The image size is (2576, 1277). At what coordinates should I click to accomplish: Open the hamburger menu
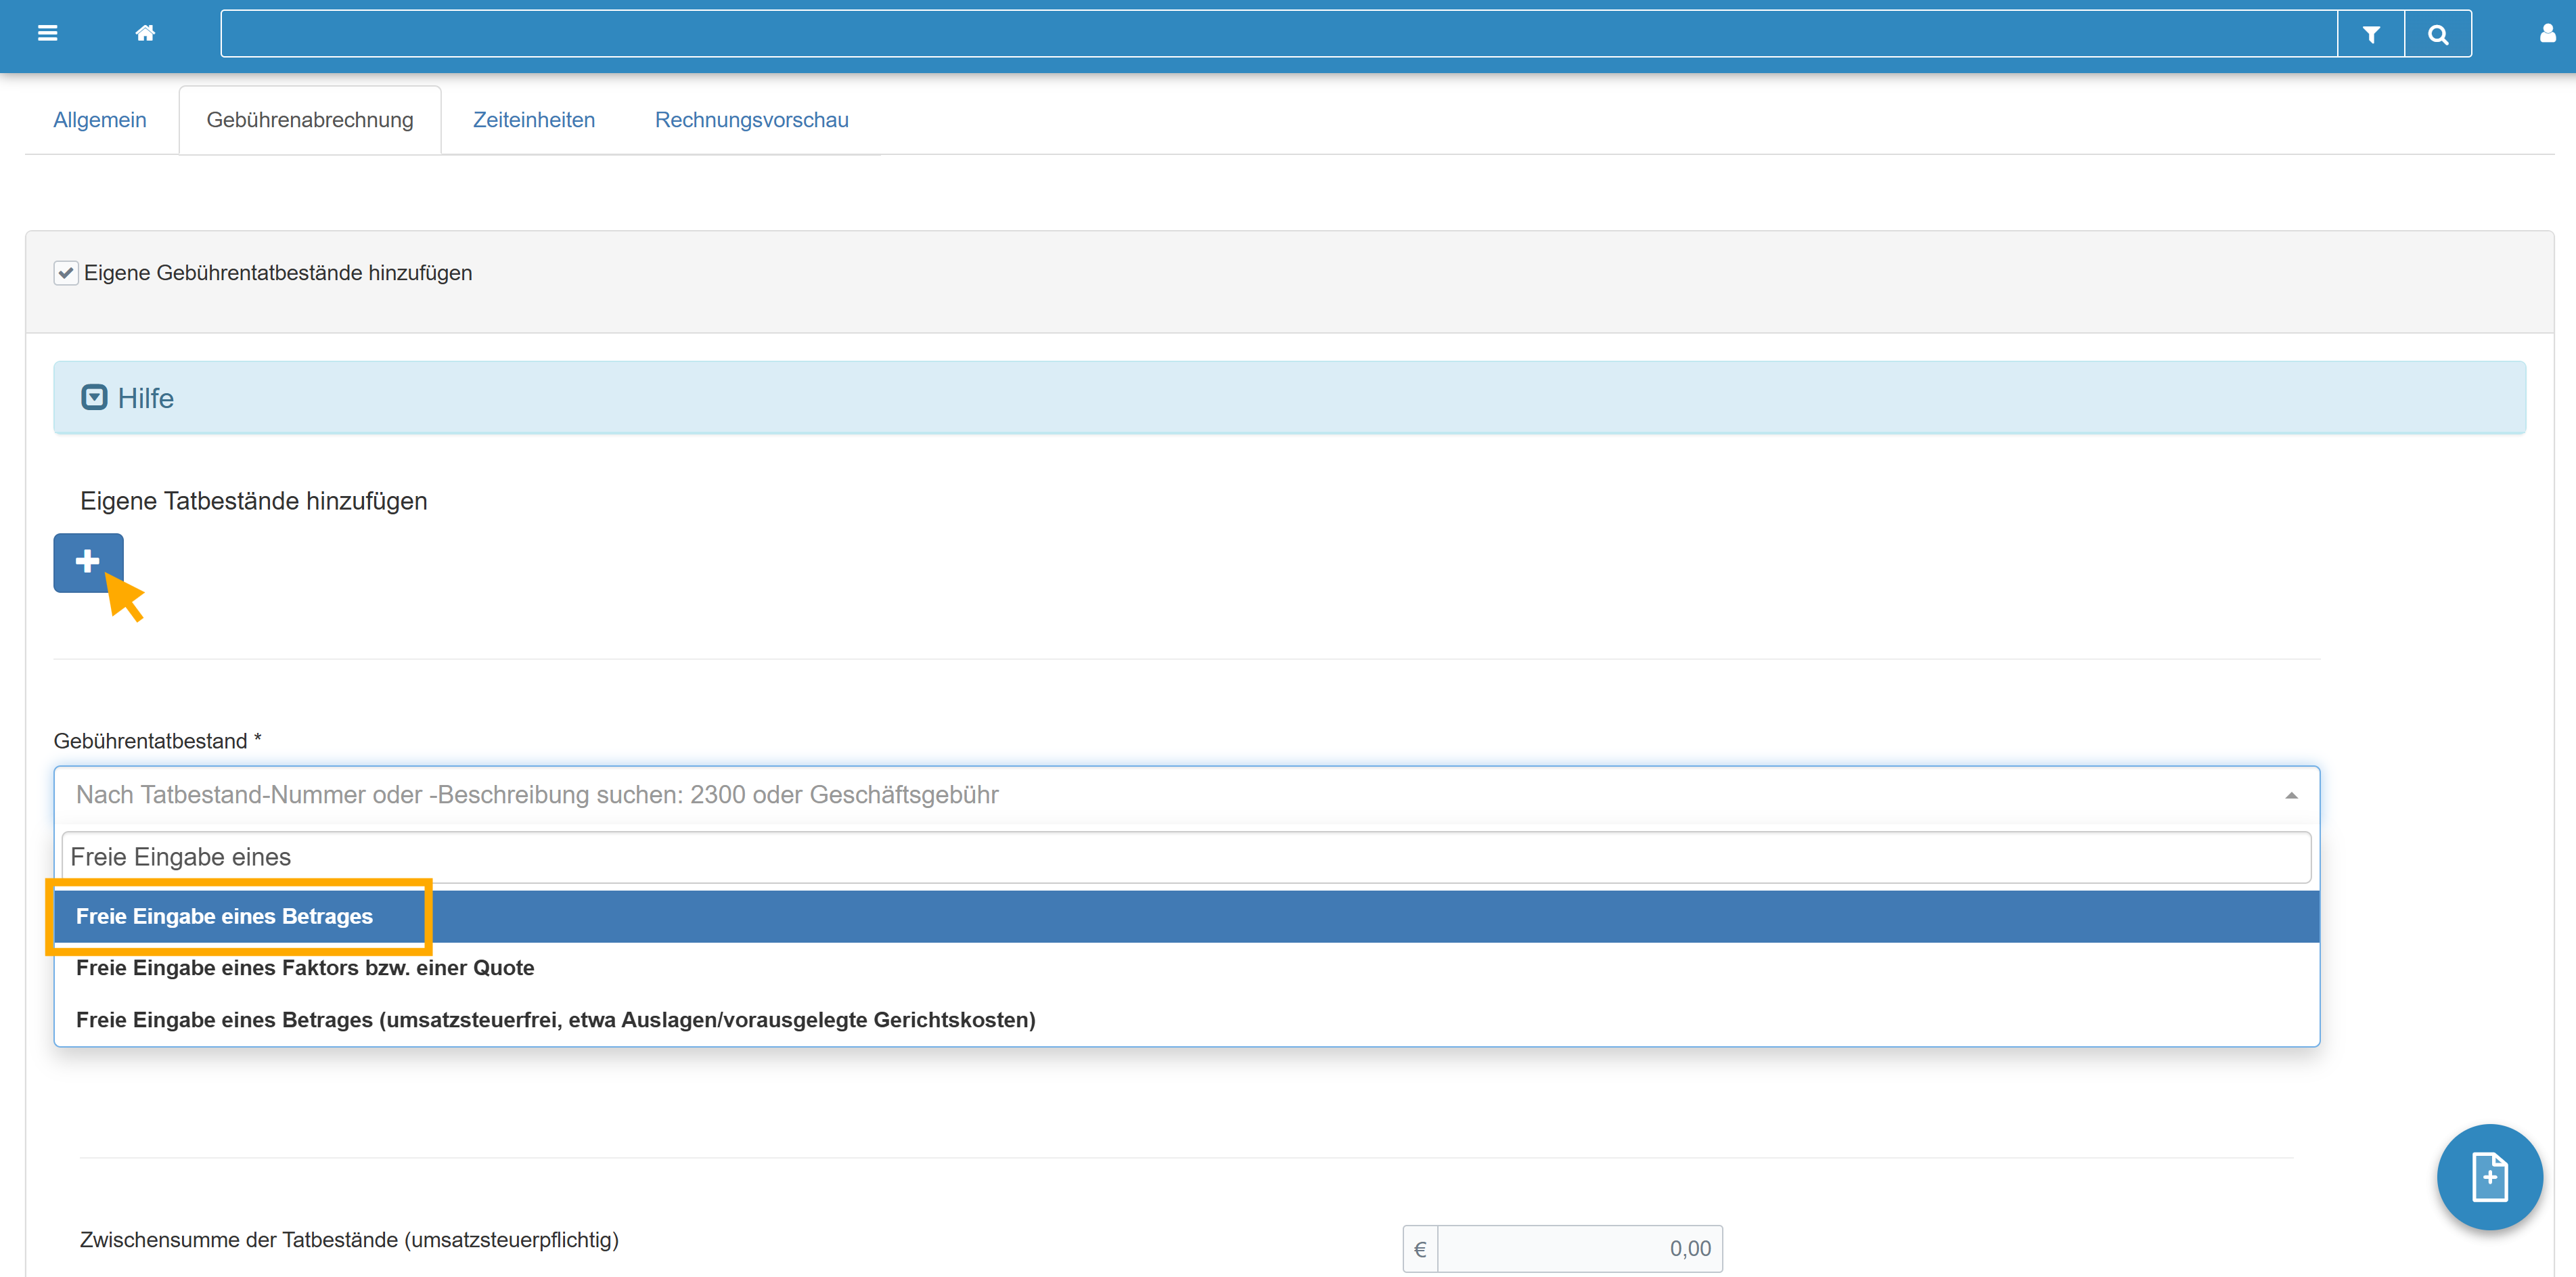[x=47, y=33]
